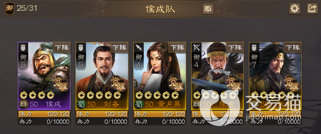Remove 黄月英 using 下阵 button
321x134 pixels.
tap(177, 47)
